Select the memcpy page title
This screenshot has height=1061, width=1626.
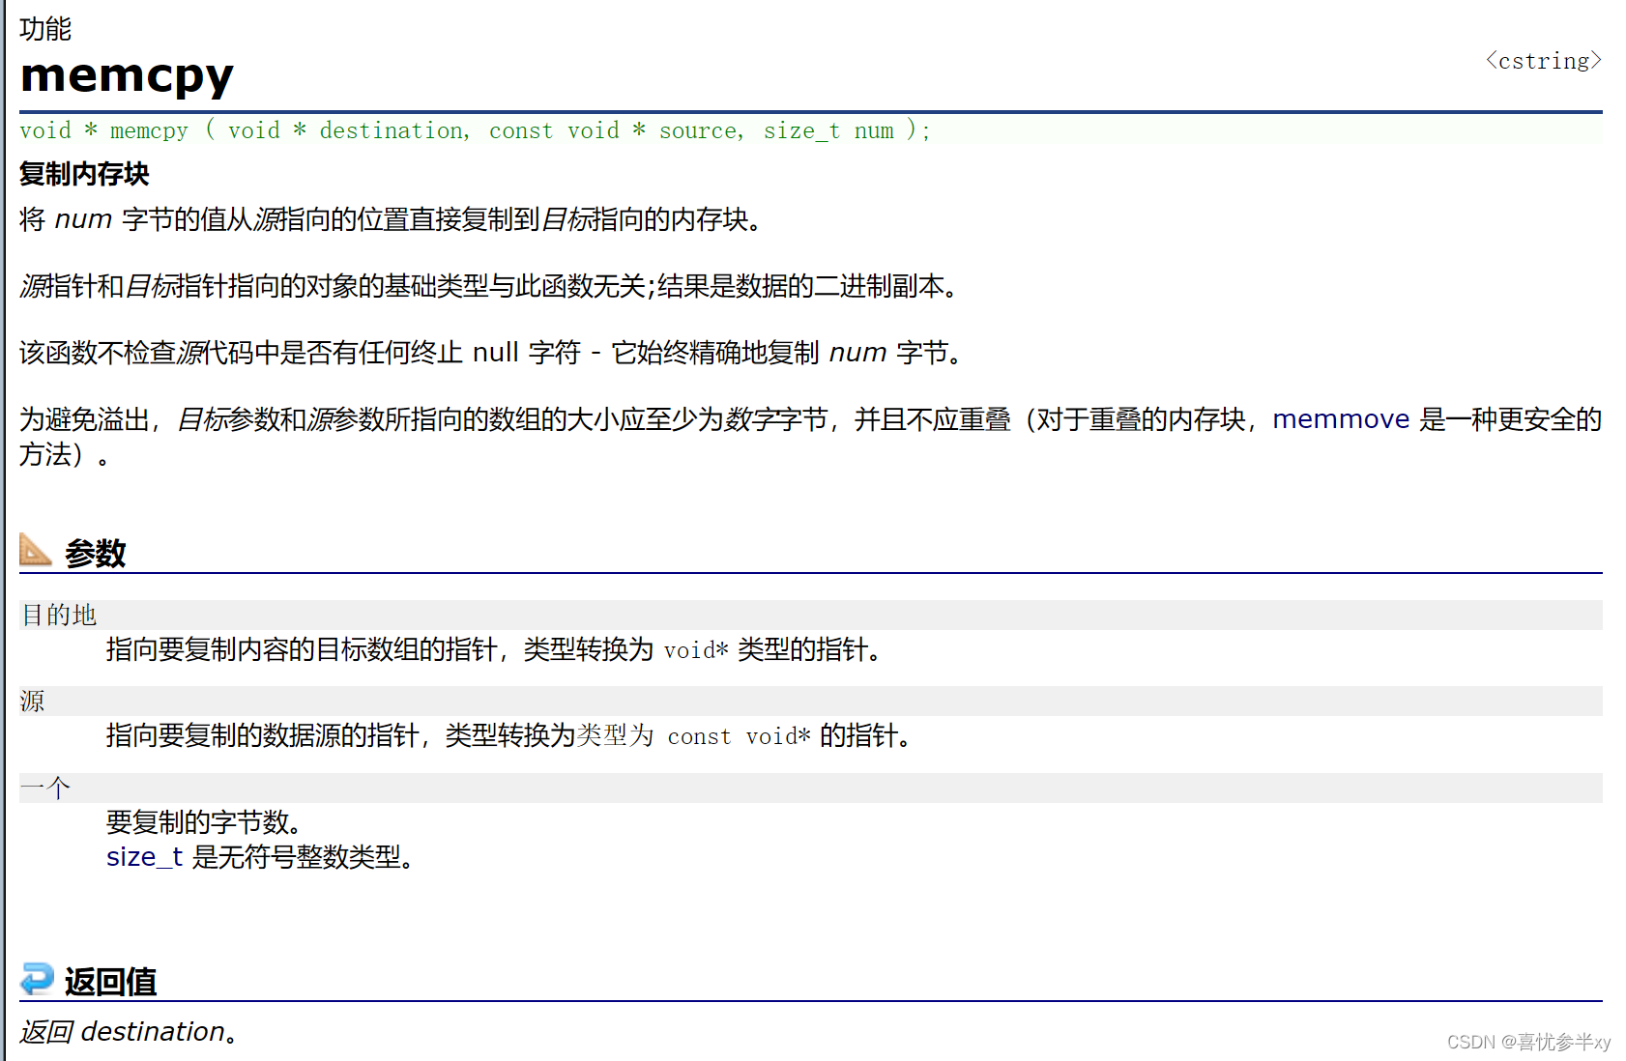tap(127, 75)
